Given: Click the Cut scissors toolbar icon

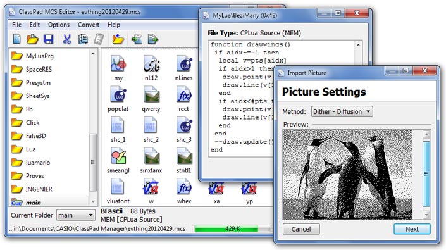Looking at the screenshot, I should coord(67,39).
